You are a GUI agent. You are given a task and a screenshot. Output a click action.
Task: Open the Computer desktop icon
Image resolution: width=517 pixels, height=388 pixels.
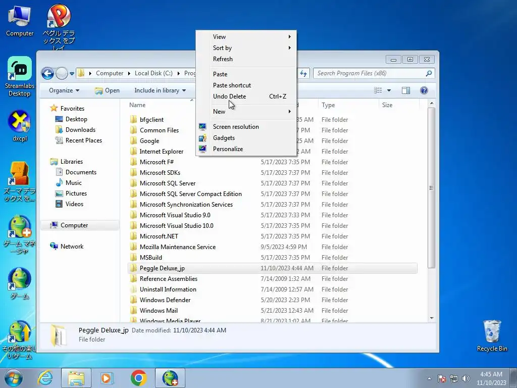click(20, 21)
